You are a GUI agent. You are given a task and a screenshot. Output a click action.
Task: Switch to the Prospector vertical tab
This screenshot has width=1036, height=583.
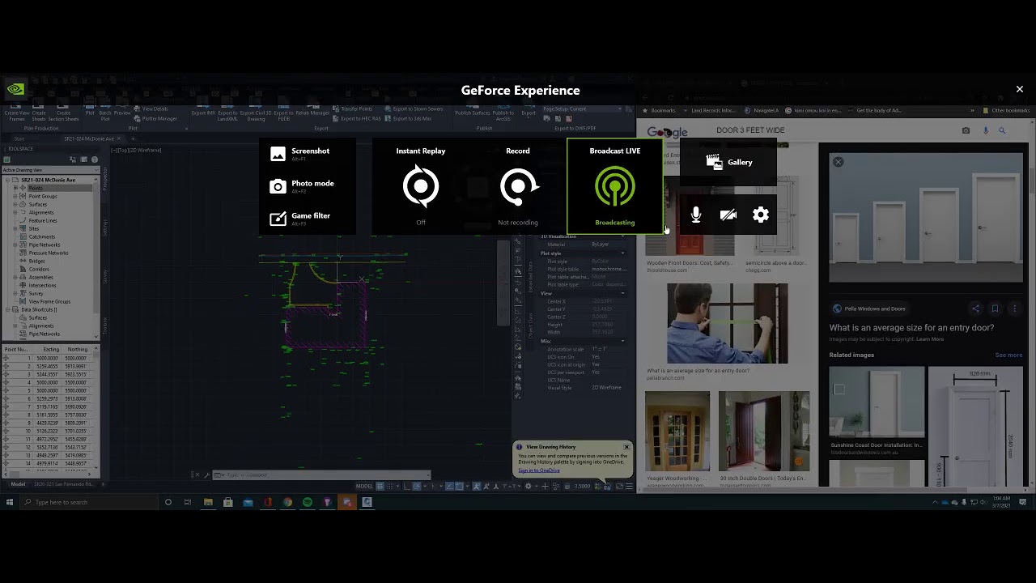[x=104, y=180]
